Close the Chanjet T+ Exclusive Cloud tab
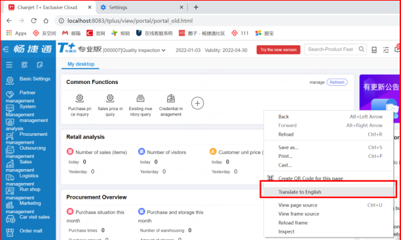The image size is (401, 240). (x=90, y=7)
